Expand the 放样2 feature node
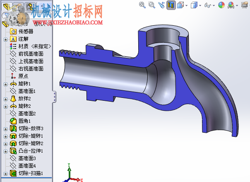 (5, 99)
